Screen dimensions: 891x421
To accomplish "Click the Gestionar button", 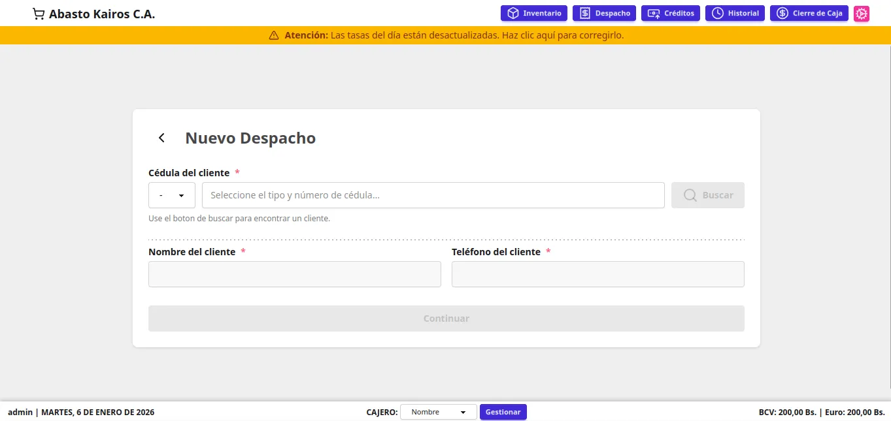I will (503, 412).
